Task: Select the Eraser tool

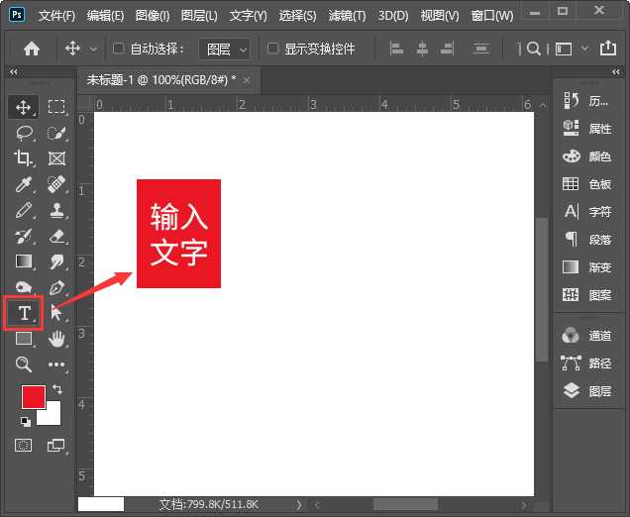Action: pos(56,236)
